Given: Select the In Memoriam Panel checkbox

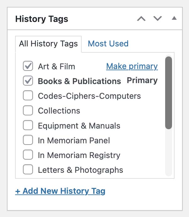Looking at the screenshot, I should [28, 140].
